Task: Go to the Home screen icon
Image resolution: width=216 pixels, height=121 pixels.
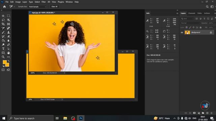Action: pos(4,7)
